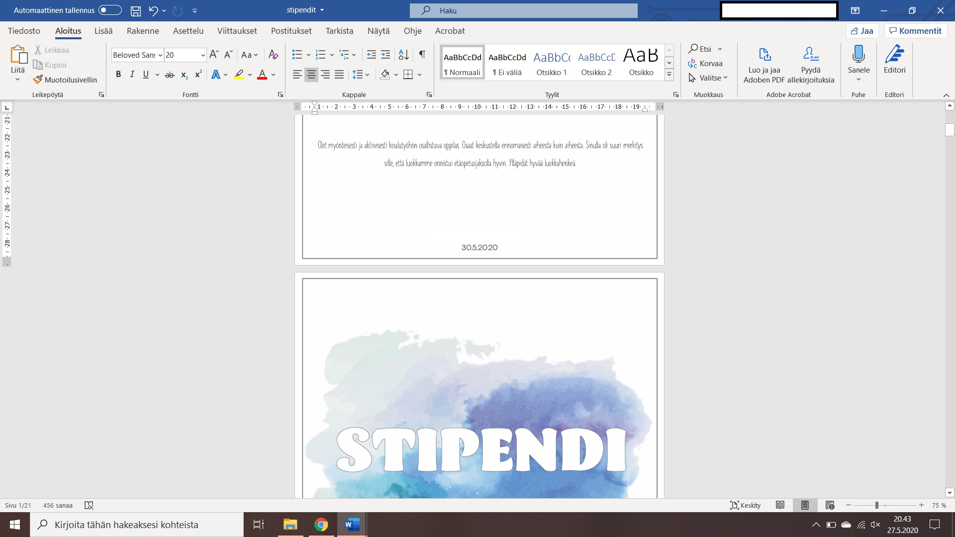Click the sort A-Z icon
This screenshot has width=955, height=537.
pos(403,55)
